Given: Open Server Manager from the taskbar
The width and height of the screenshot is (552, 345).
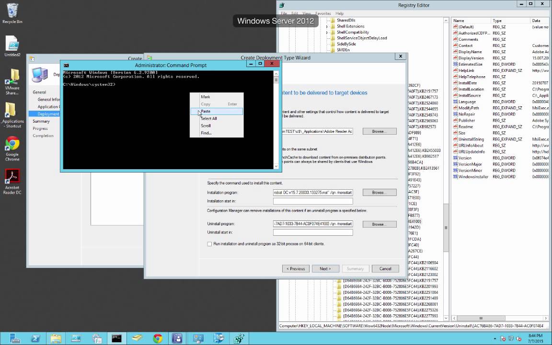Looking at the screenshot, I should pos(15,338).
